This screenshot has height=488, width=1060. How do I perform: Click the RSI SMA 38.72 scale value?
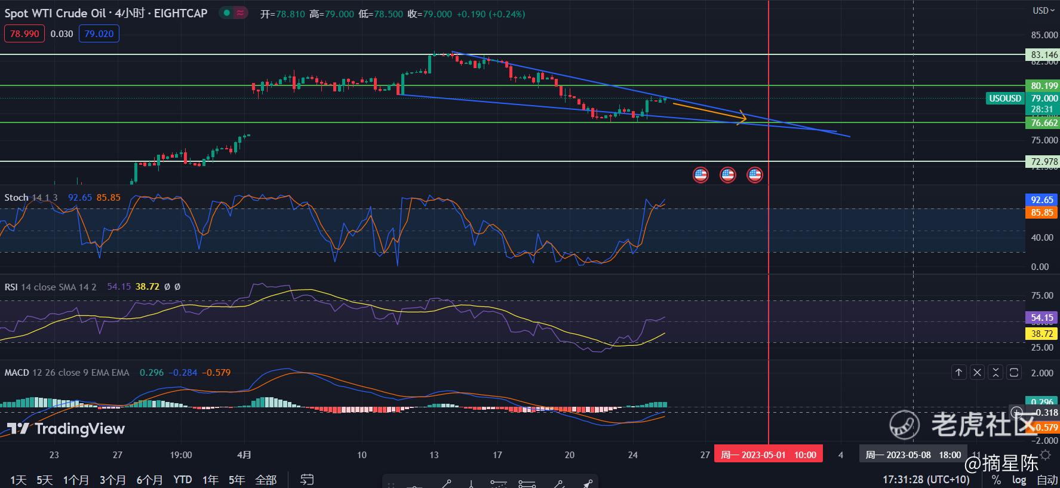point(1042,334)
